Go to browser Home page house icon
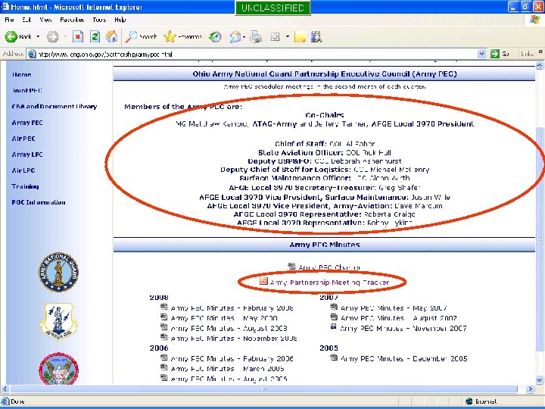 point(111,36)
